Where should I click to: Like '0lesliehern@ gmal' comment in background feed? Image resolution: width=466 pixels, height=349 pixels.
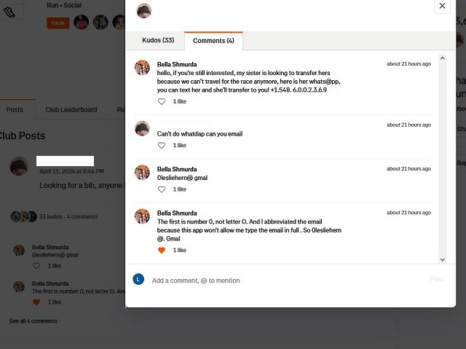coord(36,266)
